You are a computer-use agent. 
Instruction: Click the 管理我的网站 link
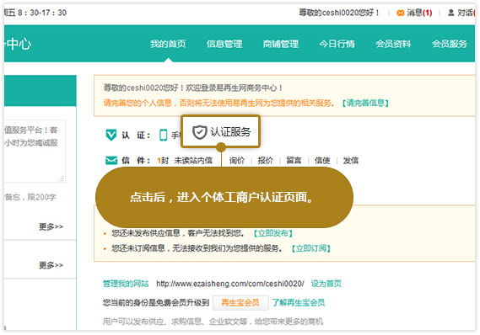(126, 284)
